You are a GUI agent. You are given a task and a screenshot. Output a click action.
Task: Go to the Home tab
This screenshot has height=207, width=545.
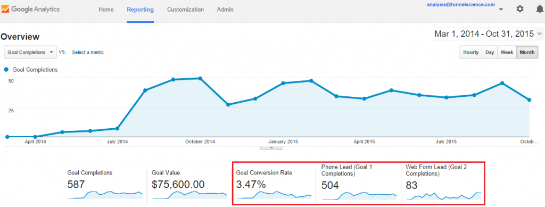(x=106, y=10)
